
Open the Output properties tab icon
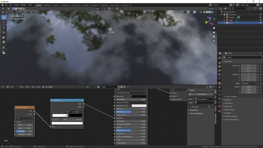click(219, 67)
